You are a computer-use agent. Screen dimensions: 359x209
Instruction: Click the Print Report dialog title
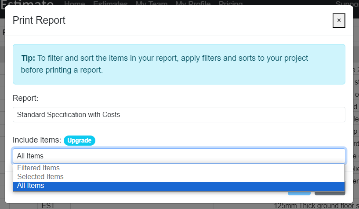(39, 20)
